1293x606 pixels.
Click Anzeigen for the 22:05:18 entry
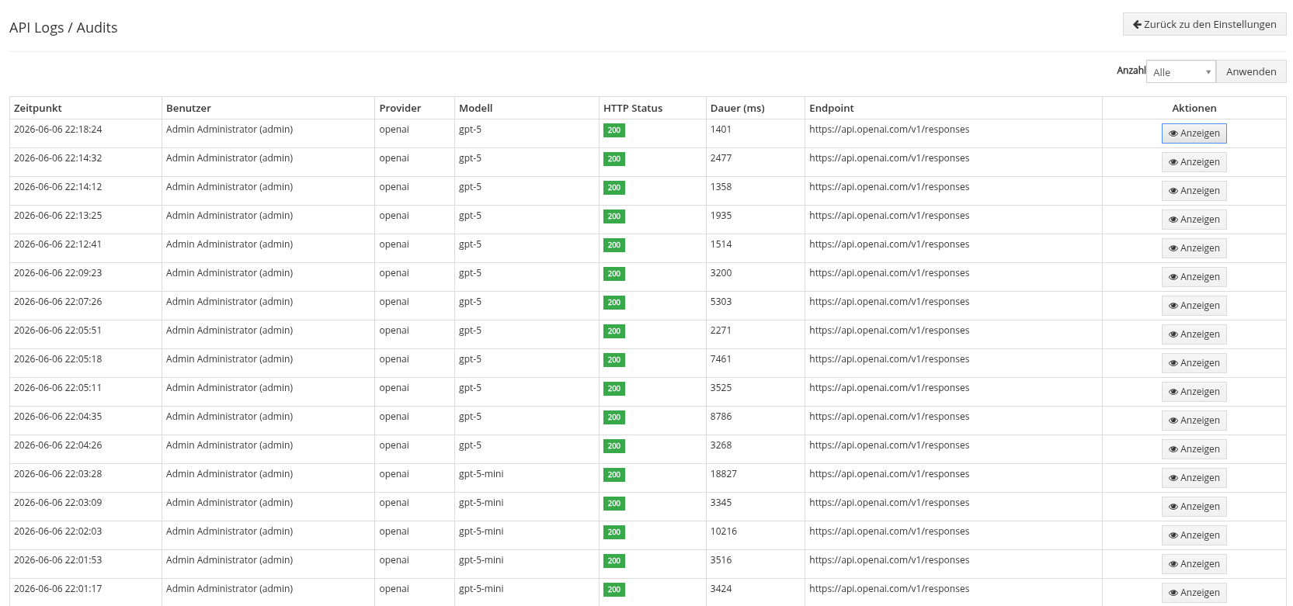pos(1194,363)
